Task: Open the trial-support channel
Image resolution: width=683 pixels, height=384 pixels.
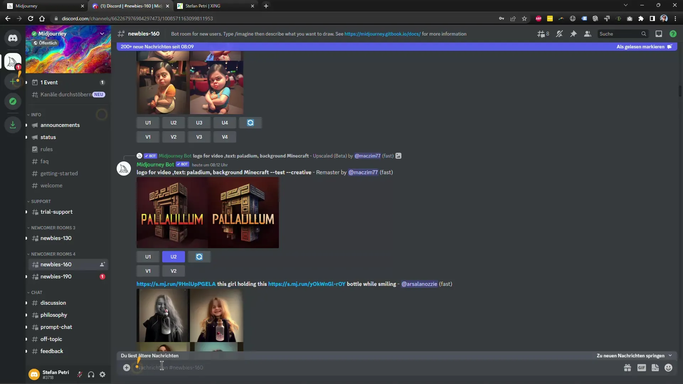Action: click(x=56, y=212)
